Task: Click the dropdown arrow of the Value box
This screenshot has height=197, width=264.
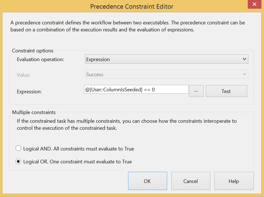Action: (x=244, y=75)
